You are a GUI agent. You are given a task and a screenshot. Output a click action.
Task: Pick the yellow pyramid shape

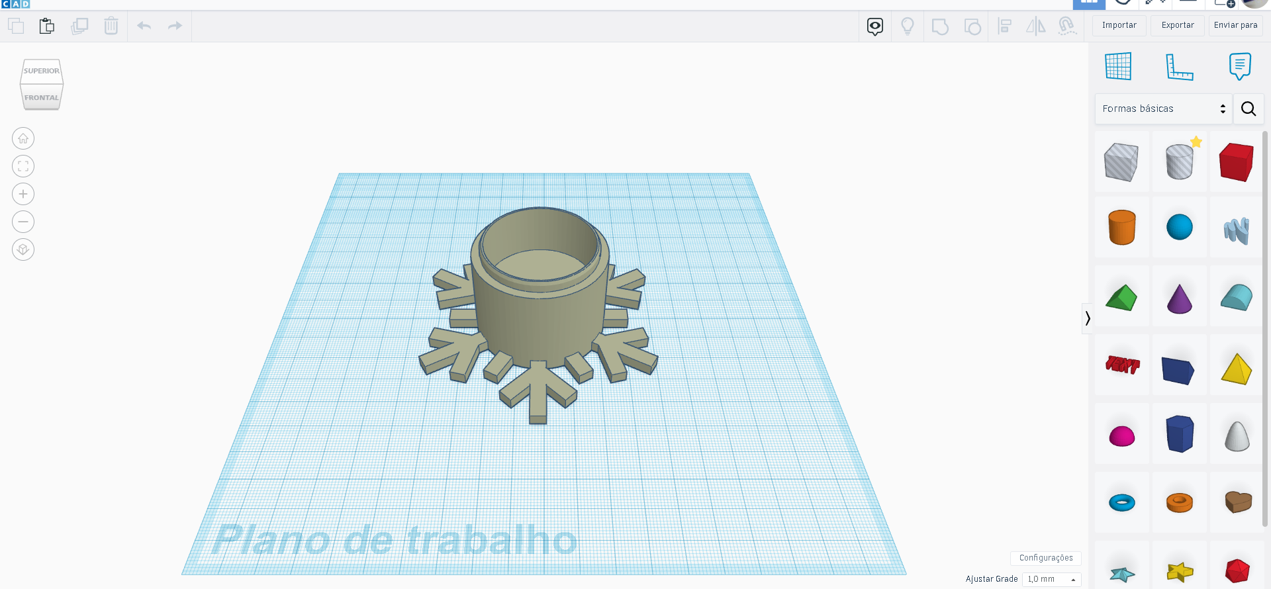tap(1236, 369)
